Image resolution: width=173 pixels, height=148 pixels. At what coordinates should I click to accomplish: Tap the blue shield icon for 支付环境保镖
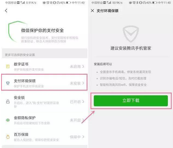[8, 83]
